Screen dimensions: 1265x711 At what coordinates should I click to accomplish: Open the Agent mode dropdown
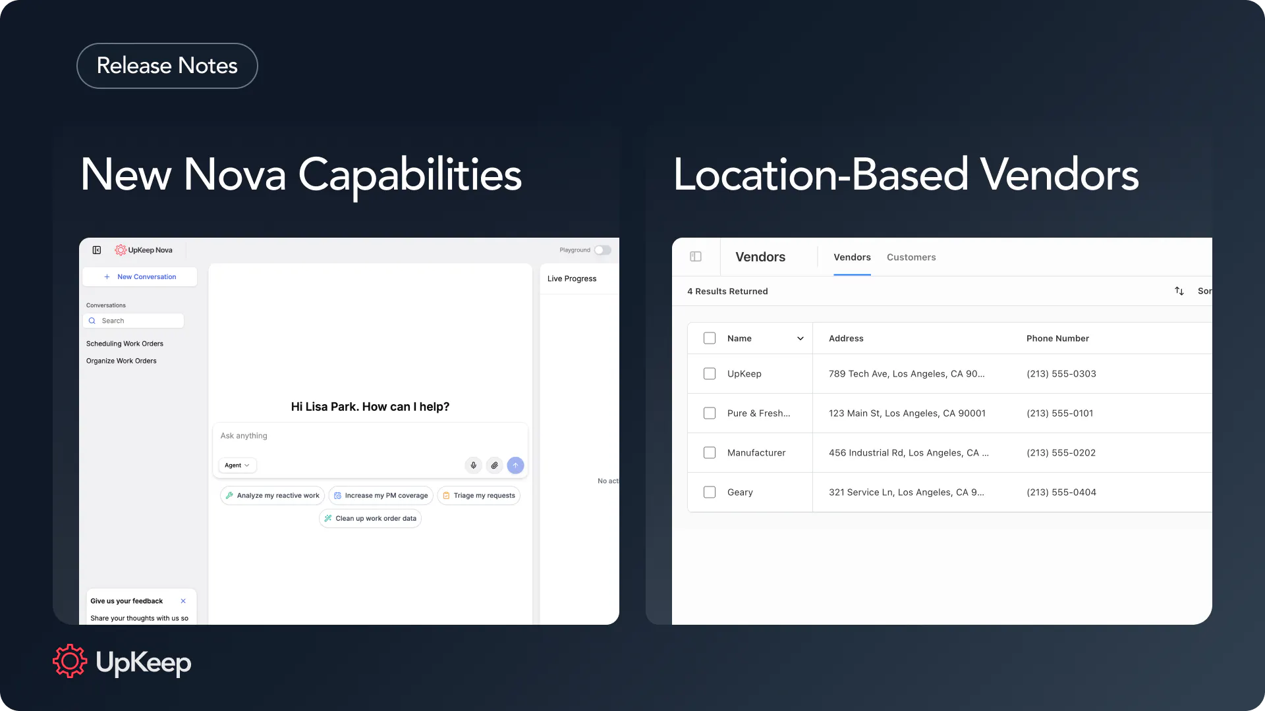[x=237, y=465]
